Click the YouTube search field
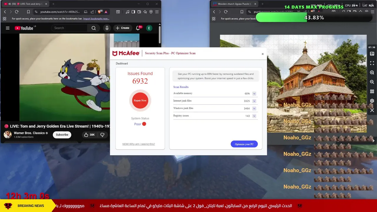The height and width of the screenshot is (212, 377). [70, 28]
